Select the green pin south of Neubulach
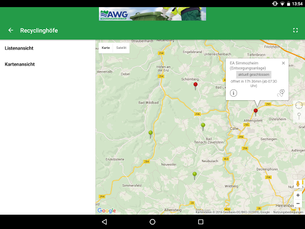Screen dimensions: 305x229 click(195, 175)
